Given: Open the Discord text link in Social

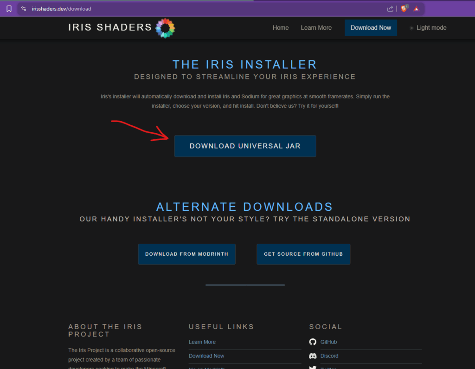Looking at the screenshot, I should (x=329, y=356).
